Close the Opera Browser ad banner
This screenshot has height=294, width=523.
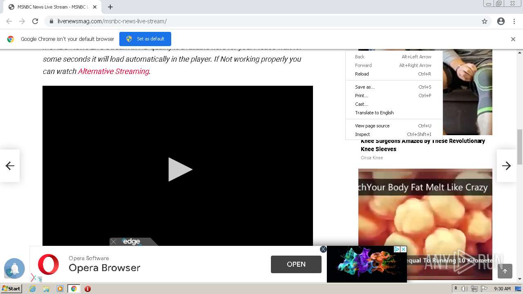point(323,249)
